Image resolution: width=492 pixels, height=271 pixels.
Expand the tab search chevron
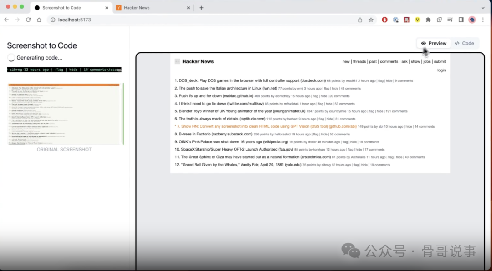point(483,8)
